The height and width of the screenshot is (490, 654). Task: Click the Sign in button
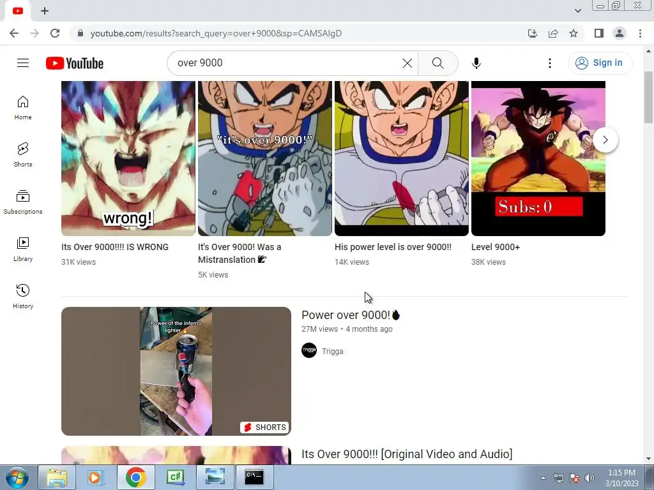600,63
